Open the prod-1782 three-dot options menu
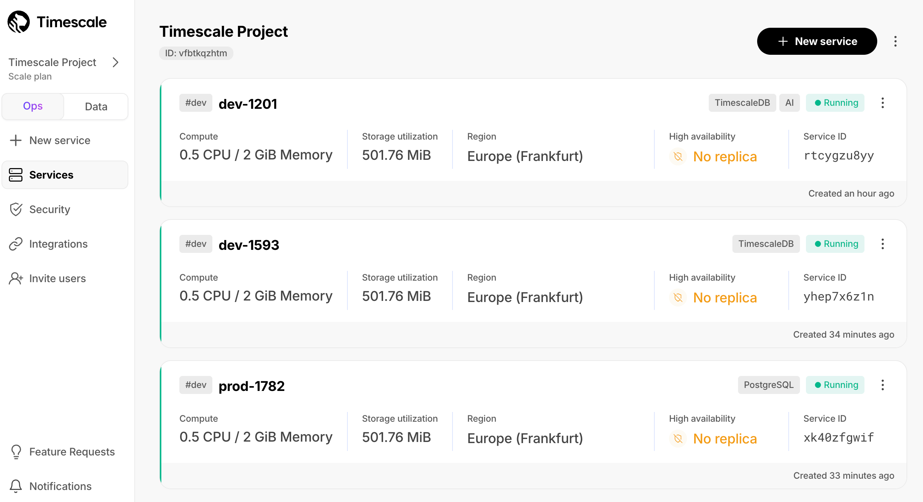 882,385
